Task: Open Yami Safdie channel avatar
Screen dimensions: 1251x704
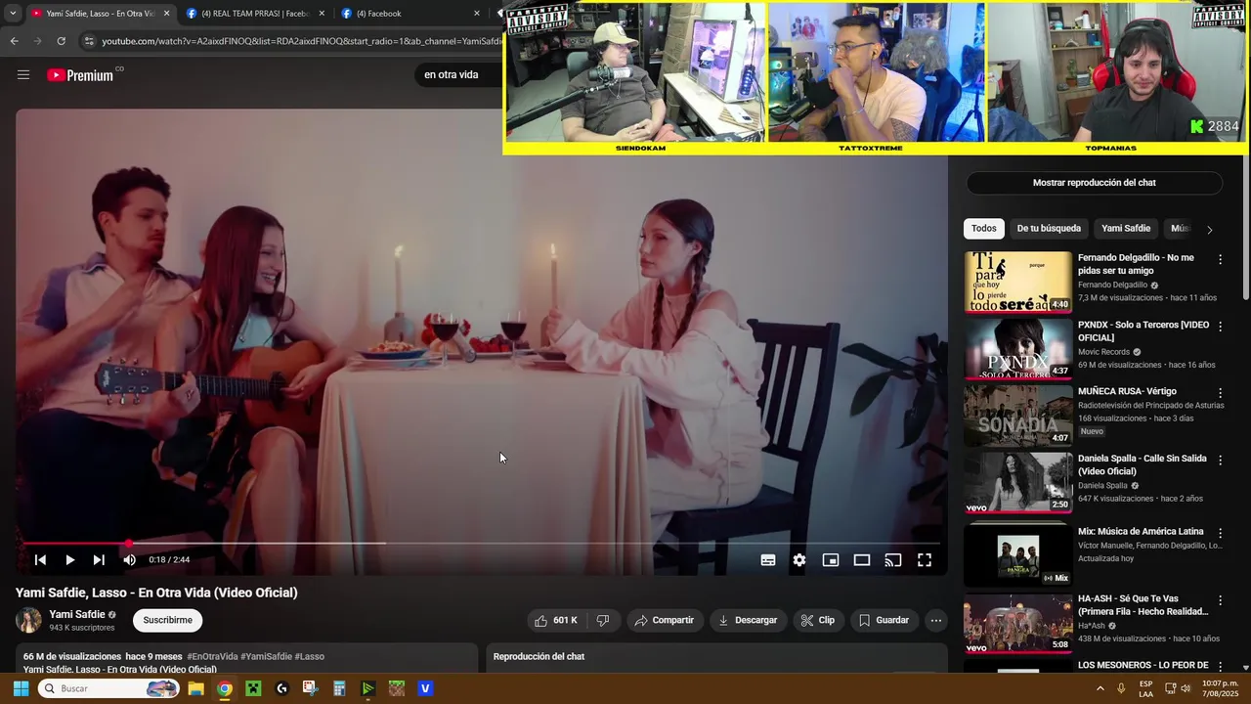Action: [28, 620]
